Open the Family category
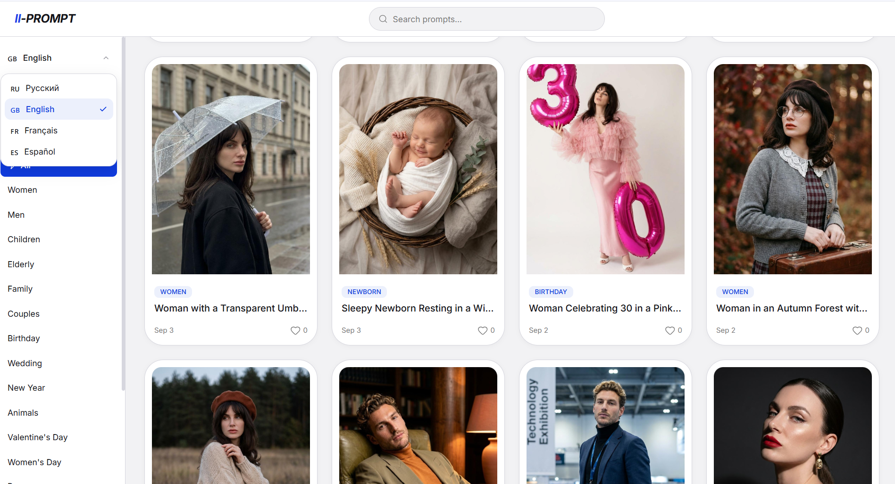This screenshot has height=484, width=895. point(20,289)
